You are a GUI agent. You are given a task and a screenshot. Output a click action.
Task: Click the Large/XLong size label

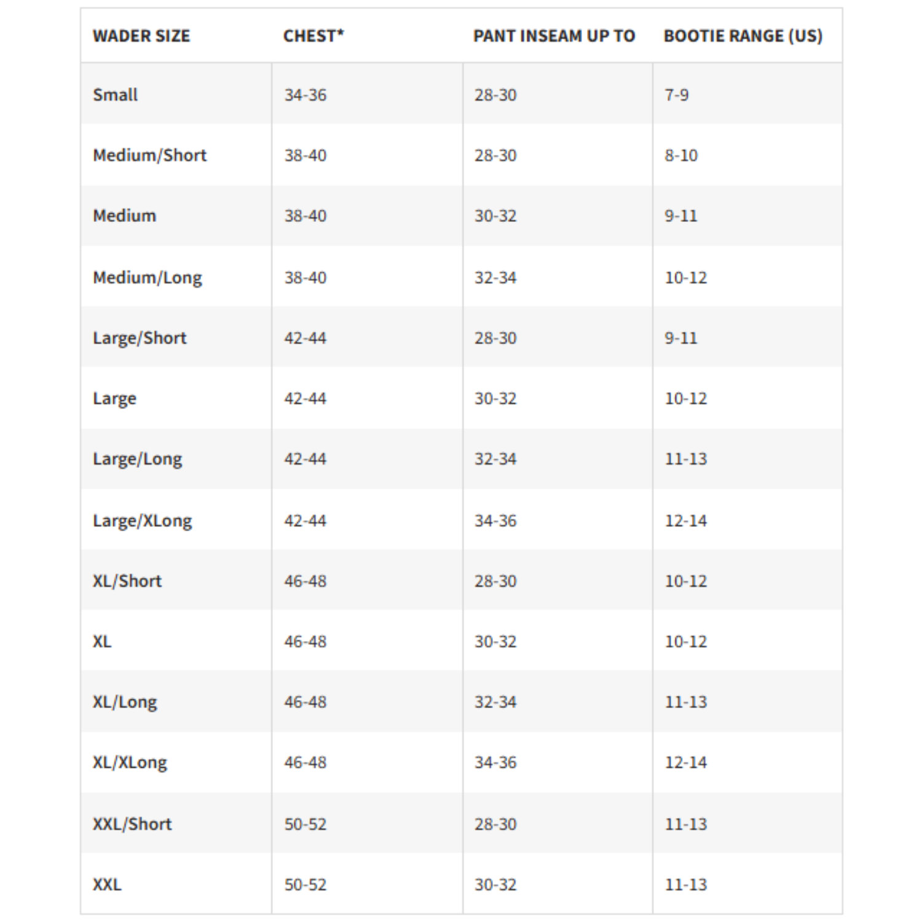tap(143, 521)
